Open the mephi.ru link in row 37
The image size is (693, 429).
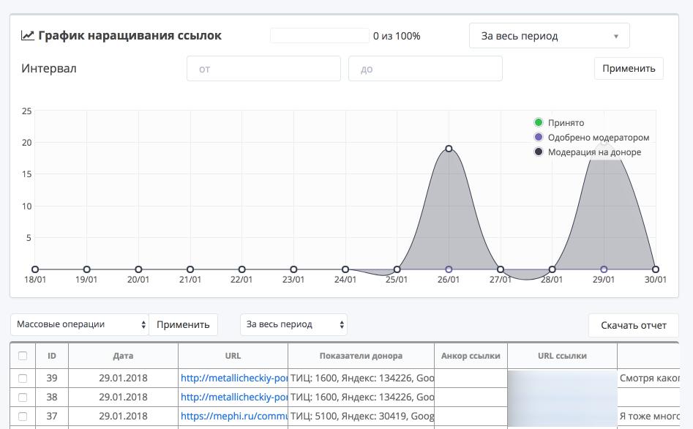coord(233,417)
